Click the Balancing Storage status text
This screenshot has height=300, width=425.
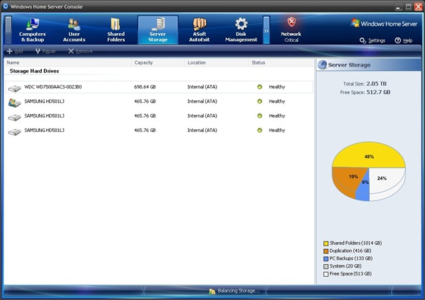[239, 291]
